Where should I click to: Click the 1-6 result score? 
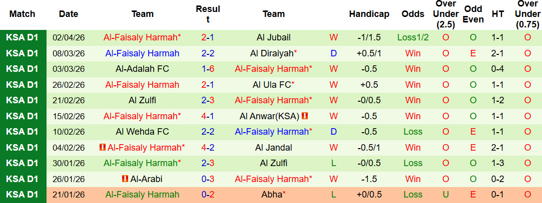point(208,69)
